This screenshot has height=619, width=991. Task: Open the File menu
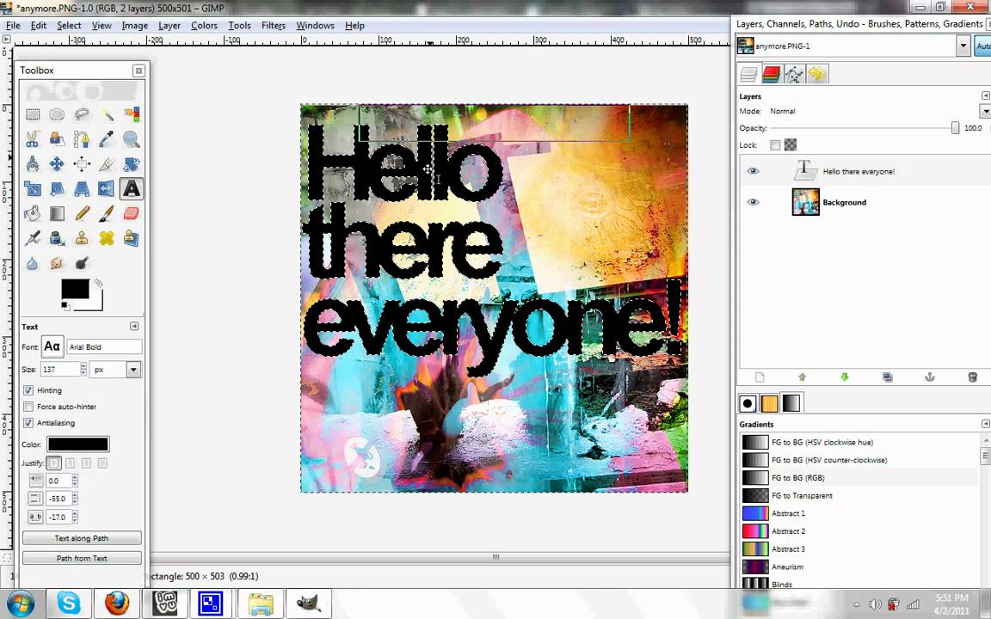13,25
